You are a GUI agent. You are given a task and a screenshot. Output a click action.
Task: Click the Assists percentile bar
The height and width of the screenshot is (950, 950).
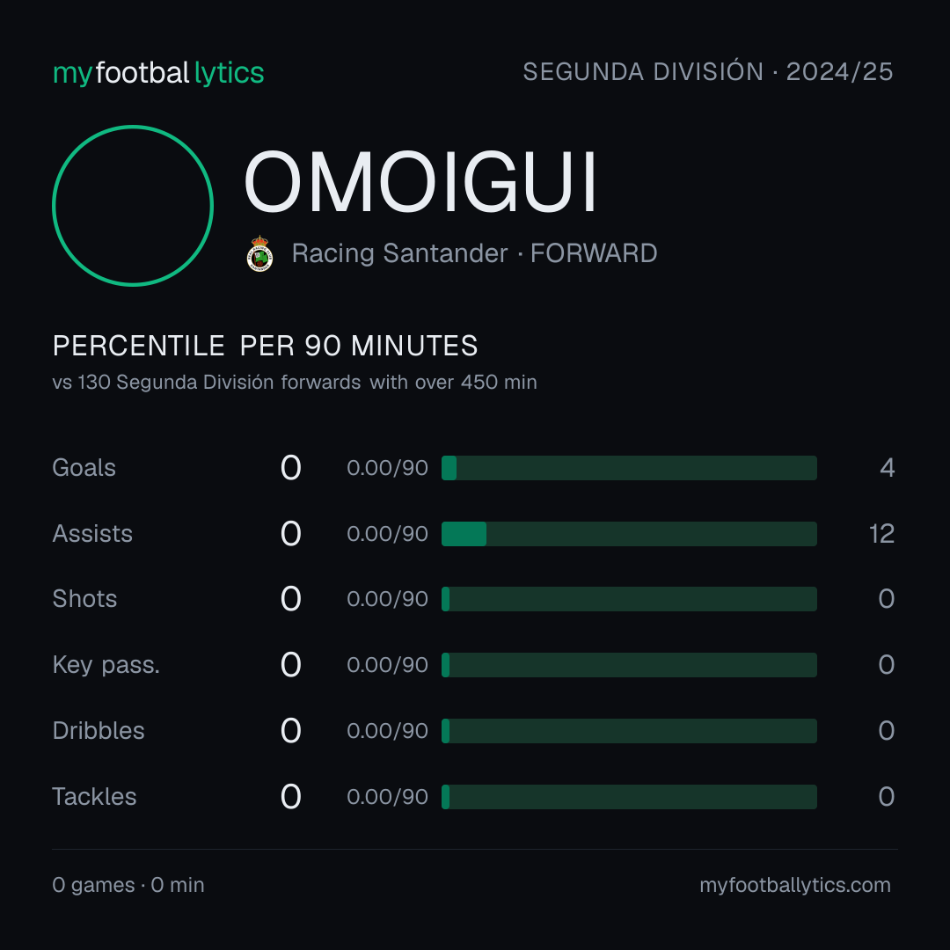[x=629, y=534]
